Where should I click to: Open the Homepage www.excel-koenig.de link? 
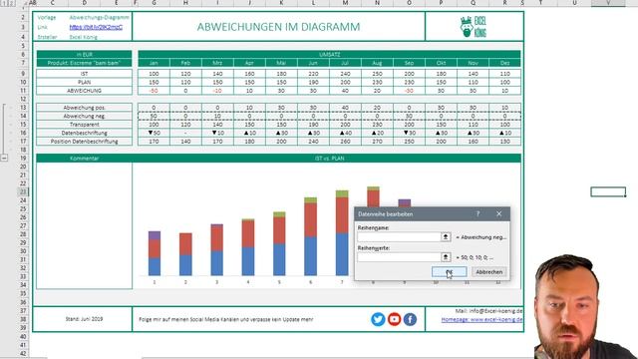(x=481, y=319)
